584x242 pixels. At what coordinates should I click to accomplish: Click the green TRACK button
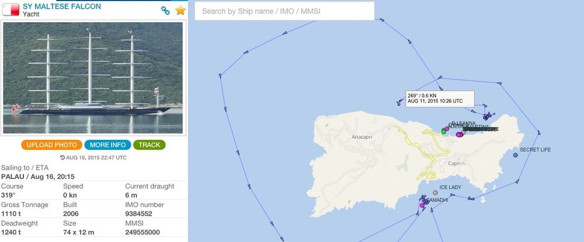(x=149, y=145)
